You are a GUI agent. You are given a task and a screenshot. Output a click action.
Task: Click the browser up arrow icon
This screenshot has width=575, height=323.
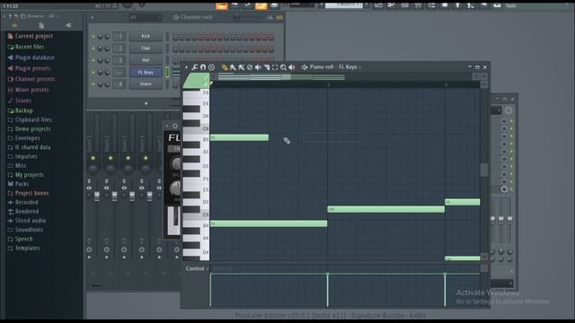click(10, 16)
